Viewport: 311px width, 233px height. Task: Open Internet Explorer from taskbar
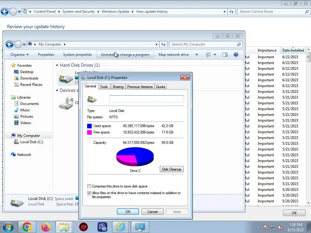pyautogui.click(x=120, y=227)
